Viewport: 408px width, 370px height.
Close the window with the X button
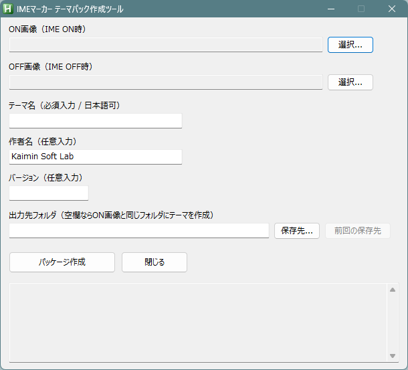[391, 9]
